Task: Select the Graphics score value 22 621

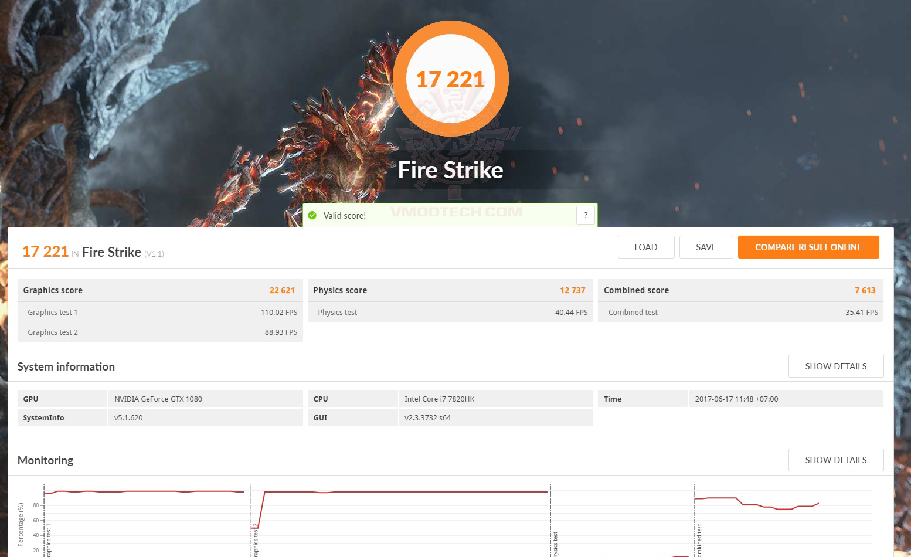Action: click(282, 290)
